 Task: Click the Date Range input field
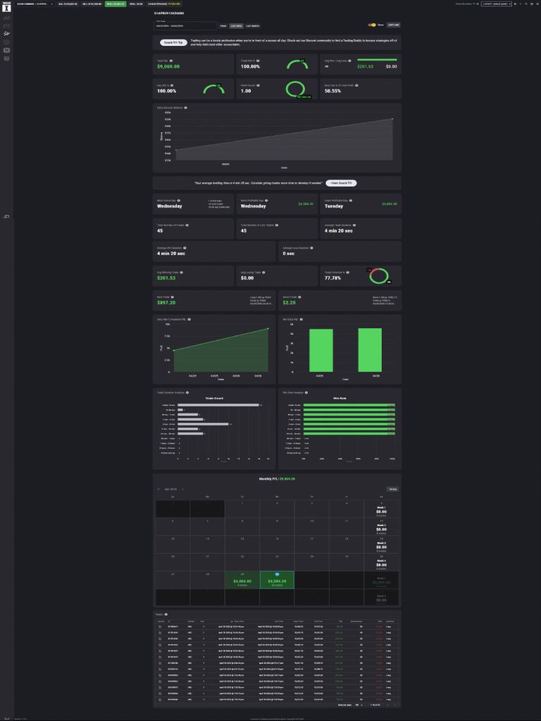coord(186,26)
